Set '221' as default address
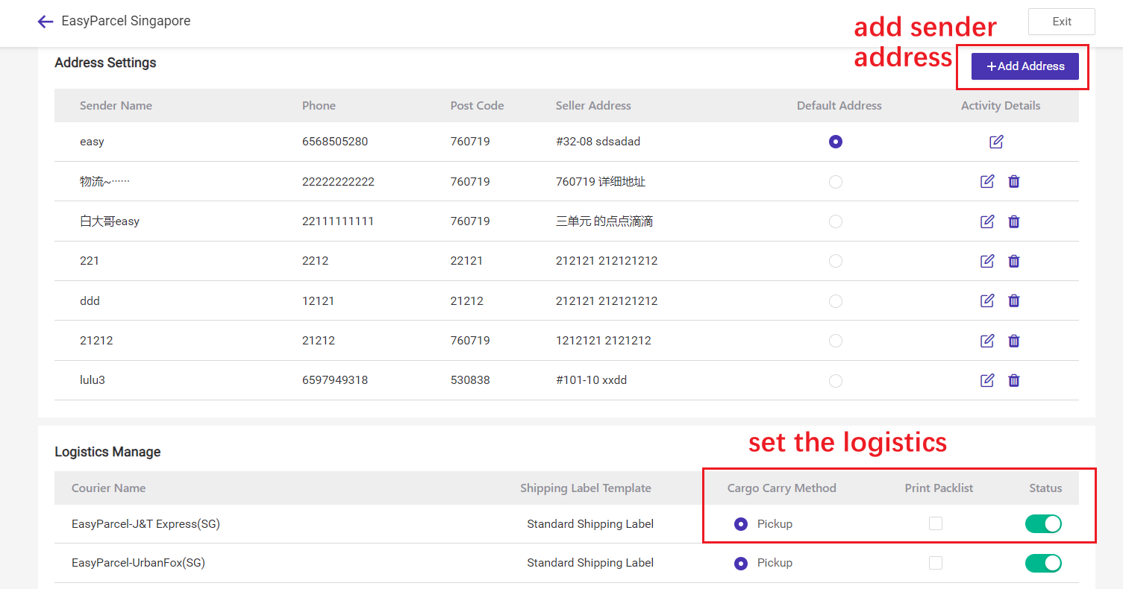The width and height of the screenshot is (1123, 589). point(836,261)
